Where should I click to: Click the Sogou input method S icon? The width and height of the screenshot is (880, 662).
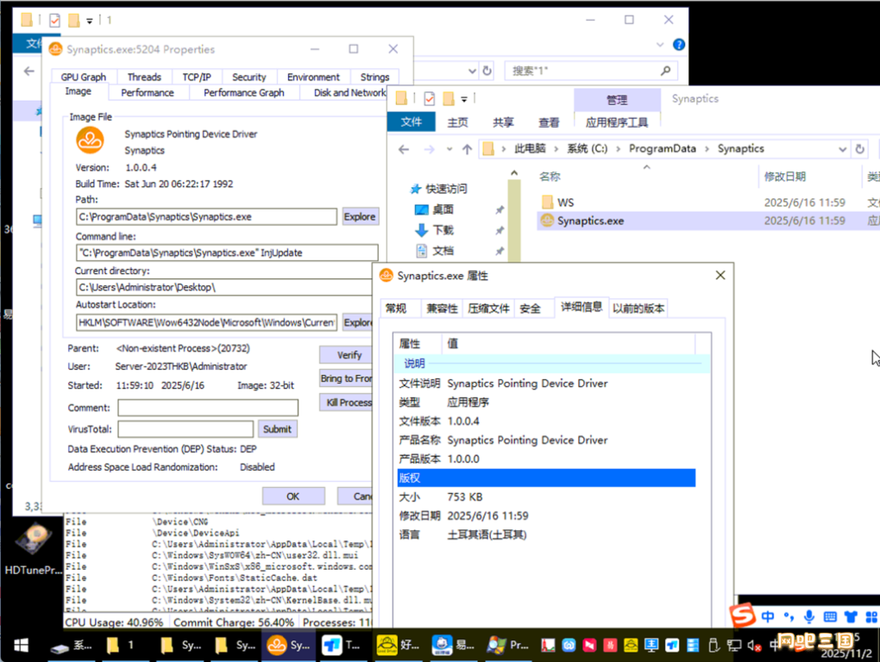point(742,616)
